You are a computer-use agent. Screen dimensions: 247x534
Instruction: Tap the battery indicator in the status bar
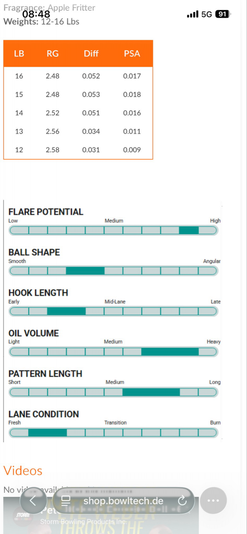(223, 14)
